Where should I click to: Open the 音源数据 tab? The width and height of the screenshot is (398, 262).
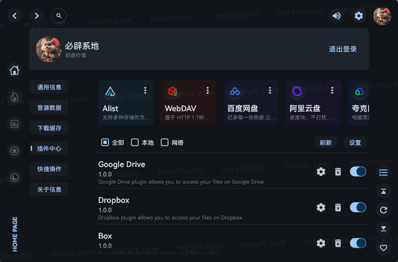pos(49,108)
